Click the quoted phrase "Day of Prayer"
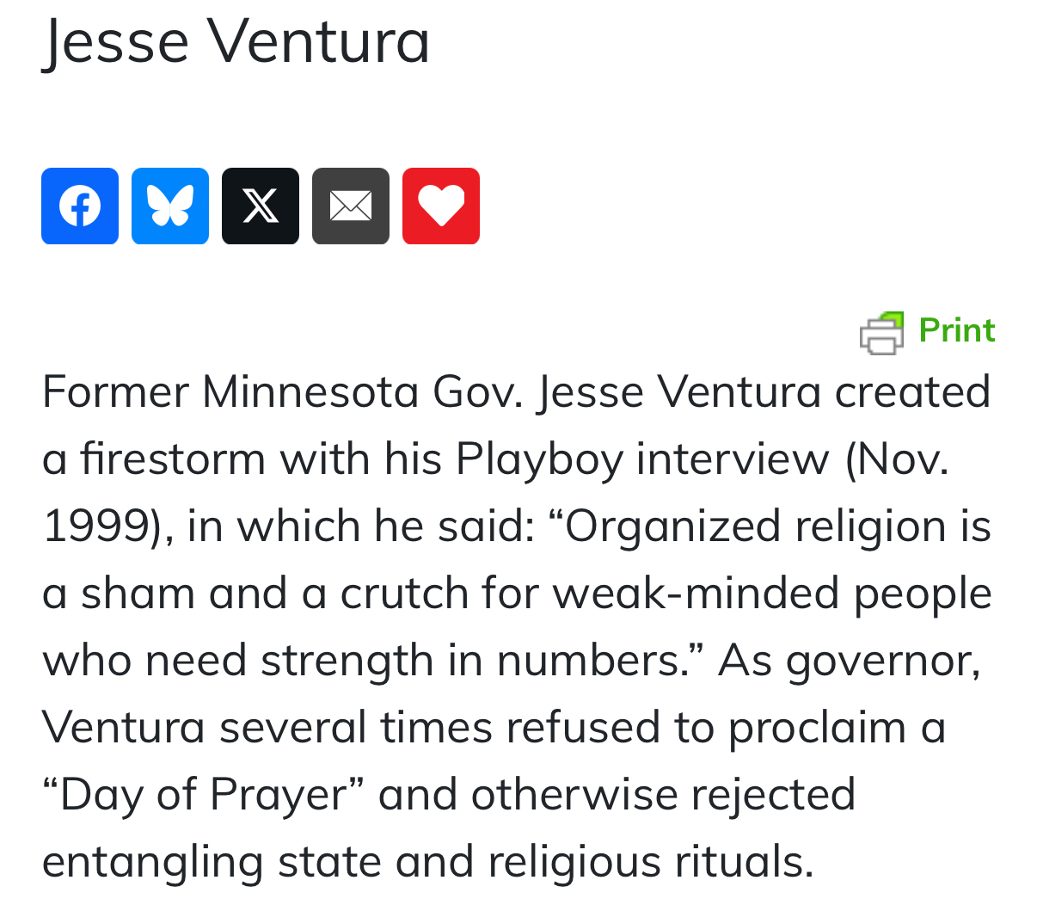The image size is (1037, 911). pos(203,794)
